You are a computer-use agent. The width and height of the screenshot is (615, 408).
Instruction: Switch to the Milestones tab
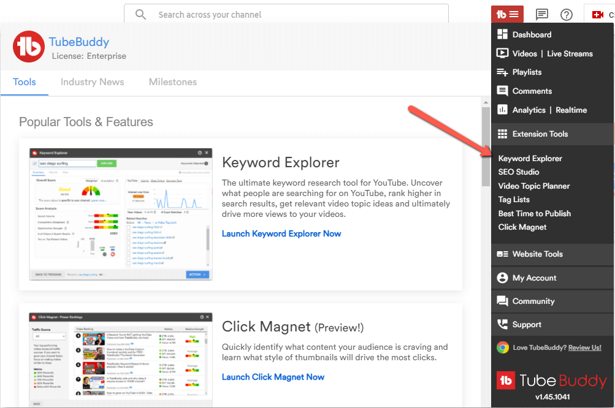point(173,82)
